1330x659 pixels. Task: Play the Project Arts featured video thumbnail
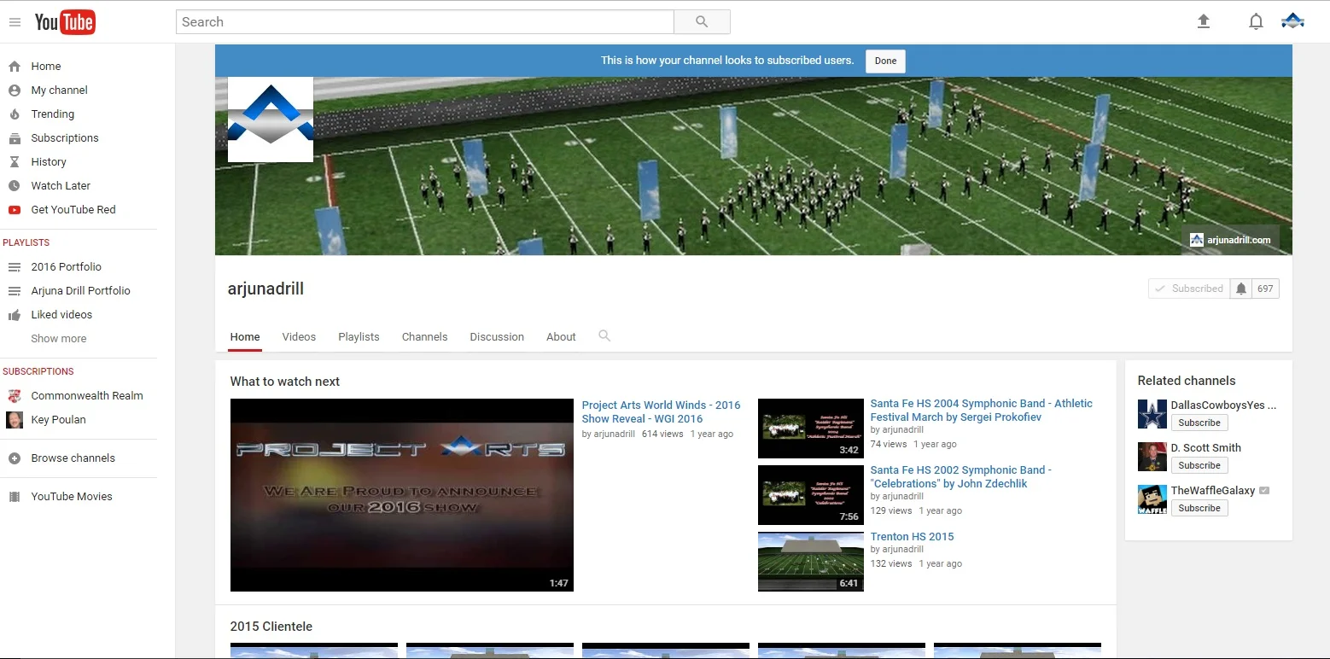point(402,495)
